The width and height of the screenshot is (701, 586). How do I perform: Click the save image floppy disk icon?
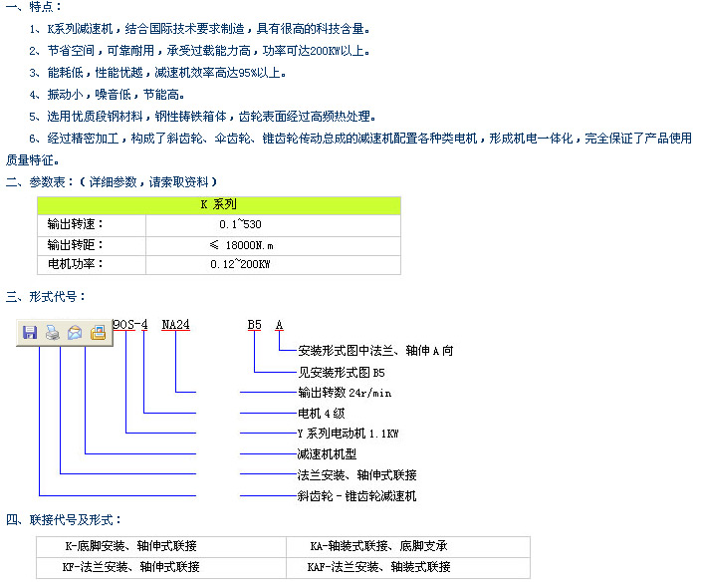click(x=30, y=333)
